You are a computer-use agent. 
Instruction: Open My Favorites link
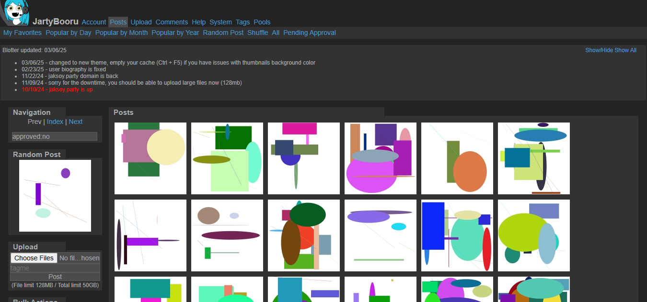coord(23,33)
